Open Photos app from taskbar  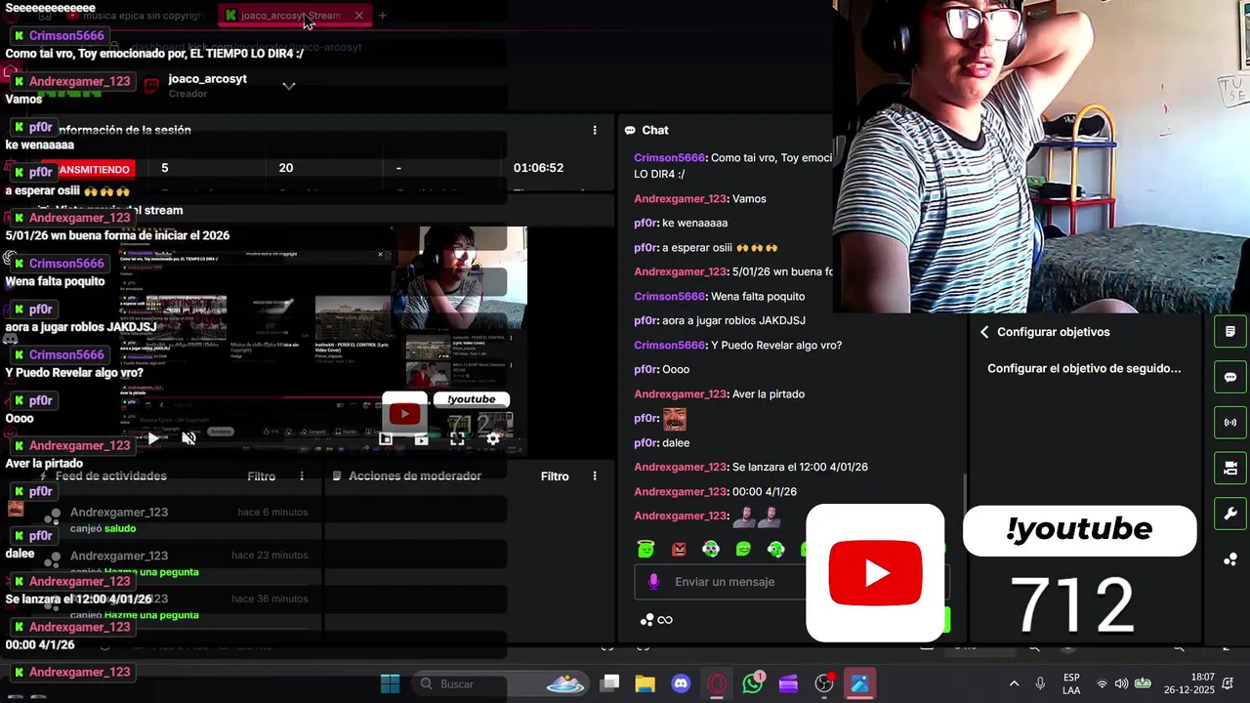[859, 683]
